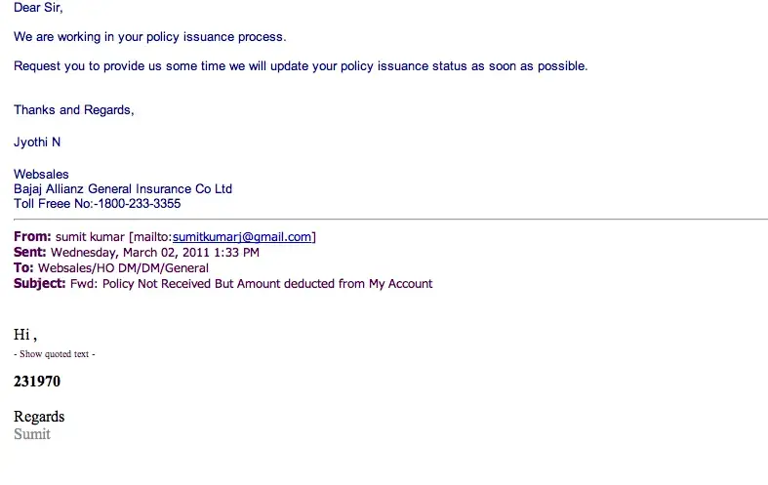Click the Regards text above Sumit
Screen dimensions: 768x485
[x=39, y=417]
